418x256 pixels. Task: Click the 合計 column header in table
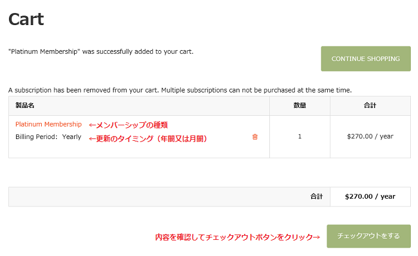tap(370, 106)
